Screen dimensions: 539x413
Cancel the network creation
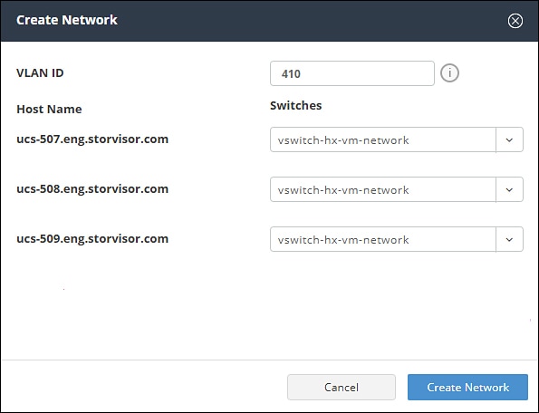(342, 388)
